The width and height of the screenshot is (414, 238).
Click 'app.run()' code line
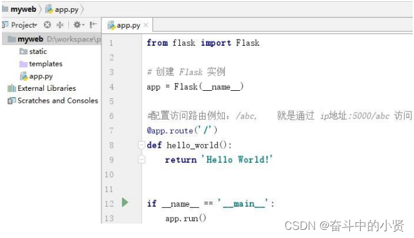click(x=185, y=219)
